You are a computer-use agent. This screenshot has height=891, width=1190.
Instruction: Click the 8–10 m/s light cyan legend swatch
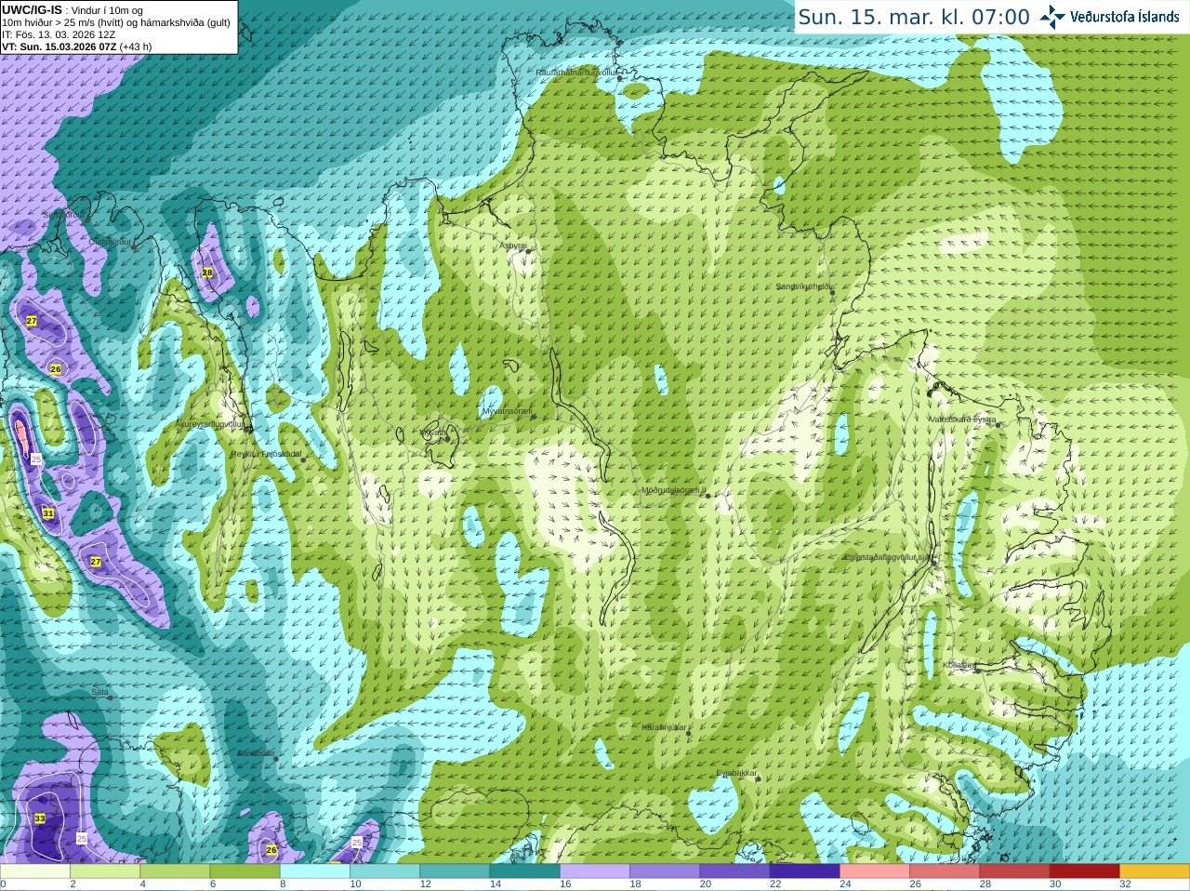[315, 871]
